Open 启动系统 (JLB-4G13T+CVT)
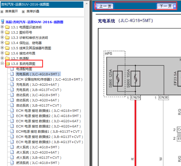 tap(39, 105)
